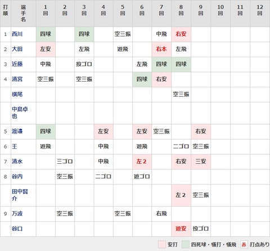Open 横尾 player page
This screenshot has width=270, height=251.
click(17, 94)
